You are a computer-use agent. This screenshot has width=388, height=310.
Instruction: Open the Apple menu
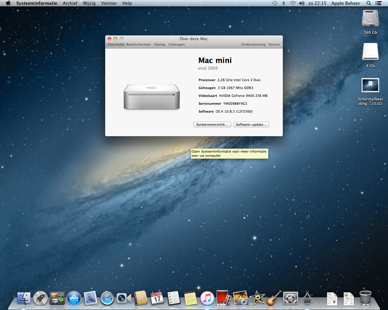8,3
